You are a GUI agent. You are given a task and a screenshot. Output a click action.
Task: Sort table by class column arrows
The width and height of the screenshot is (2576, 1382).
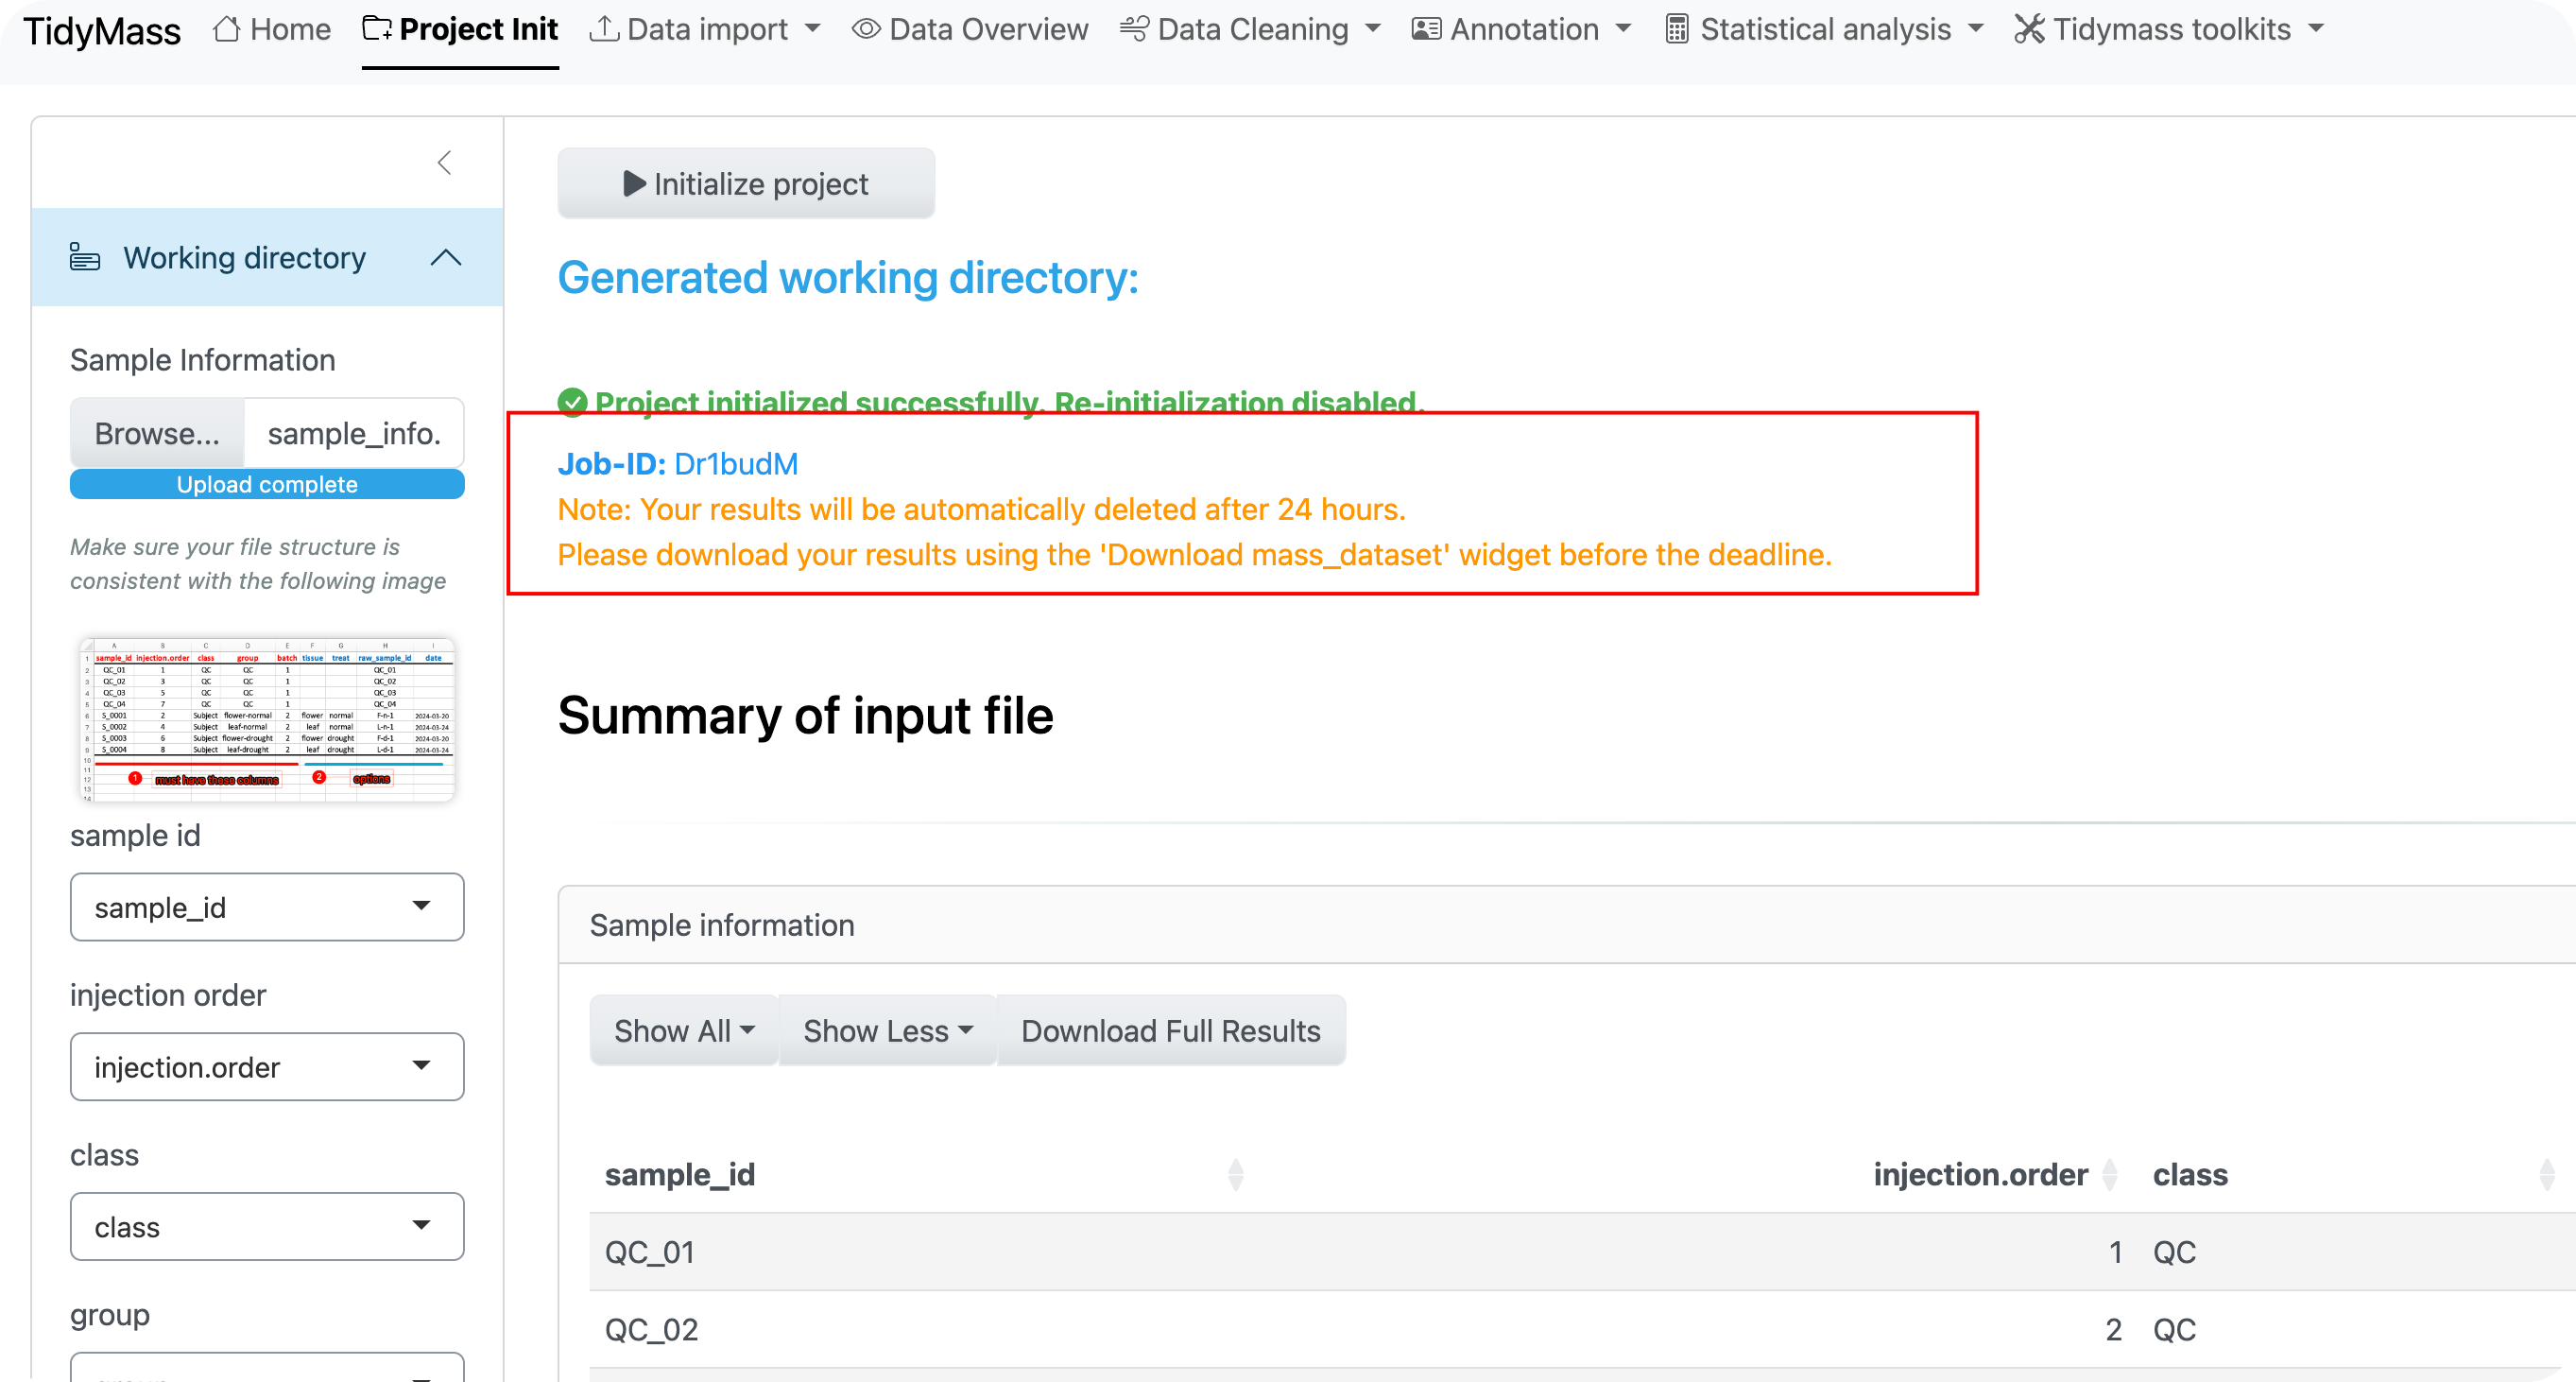tap(2546, 1174)
